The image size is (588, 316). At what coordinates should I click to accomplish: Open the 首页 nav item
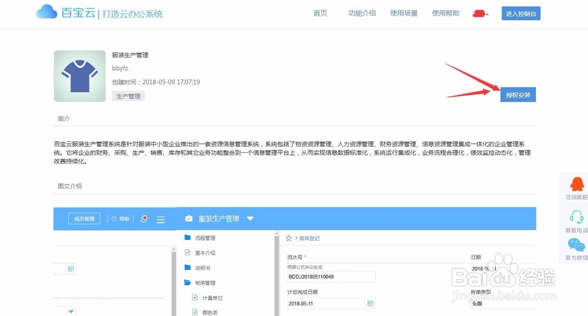[320, 13]
